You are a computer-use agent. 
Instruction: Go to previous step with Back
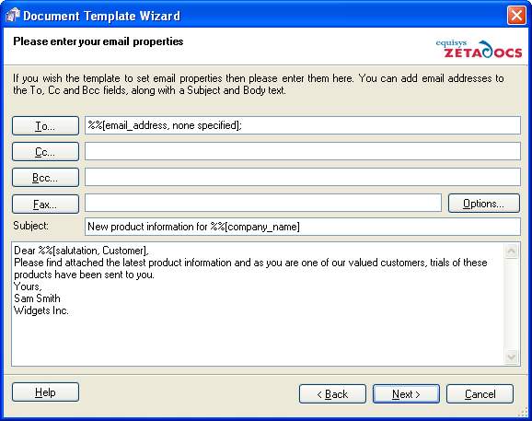pyautogui.click(x=332, y=394)
